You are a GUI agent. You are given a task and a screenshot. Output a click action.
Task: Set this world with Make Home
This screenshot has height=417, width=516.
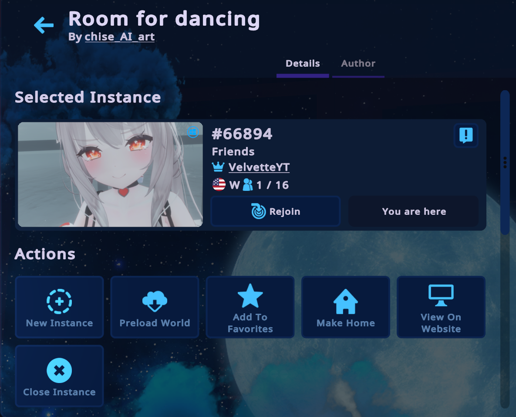coord(346,307)
